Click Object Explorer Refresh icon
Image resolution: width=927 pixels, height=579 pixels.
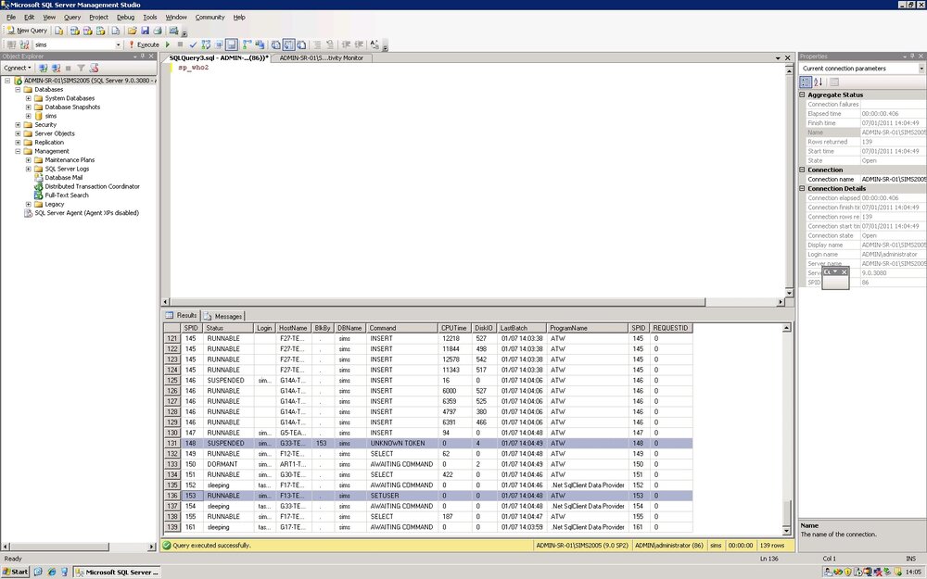(94, 68)
